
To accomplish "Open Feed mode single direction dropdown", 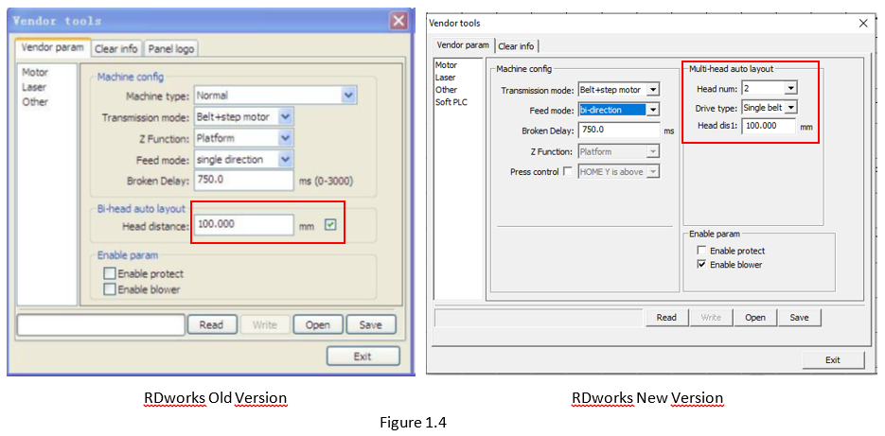I will click(x=244, y=160).
